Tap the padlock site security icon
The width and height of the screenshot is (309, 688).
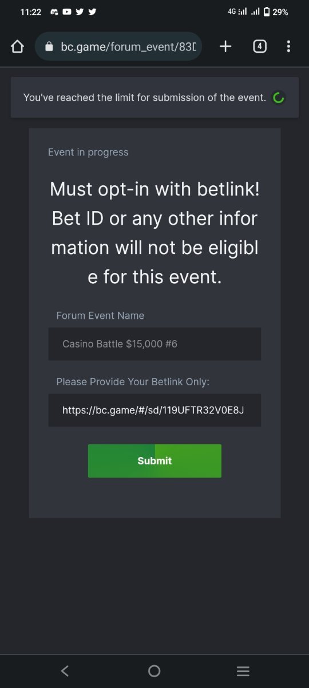(49, 46)
